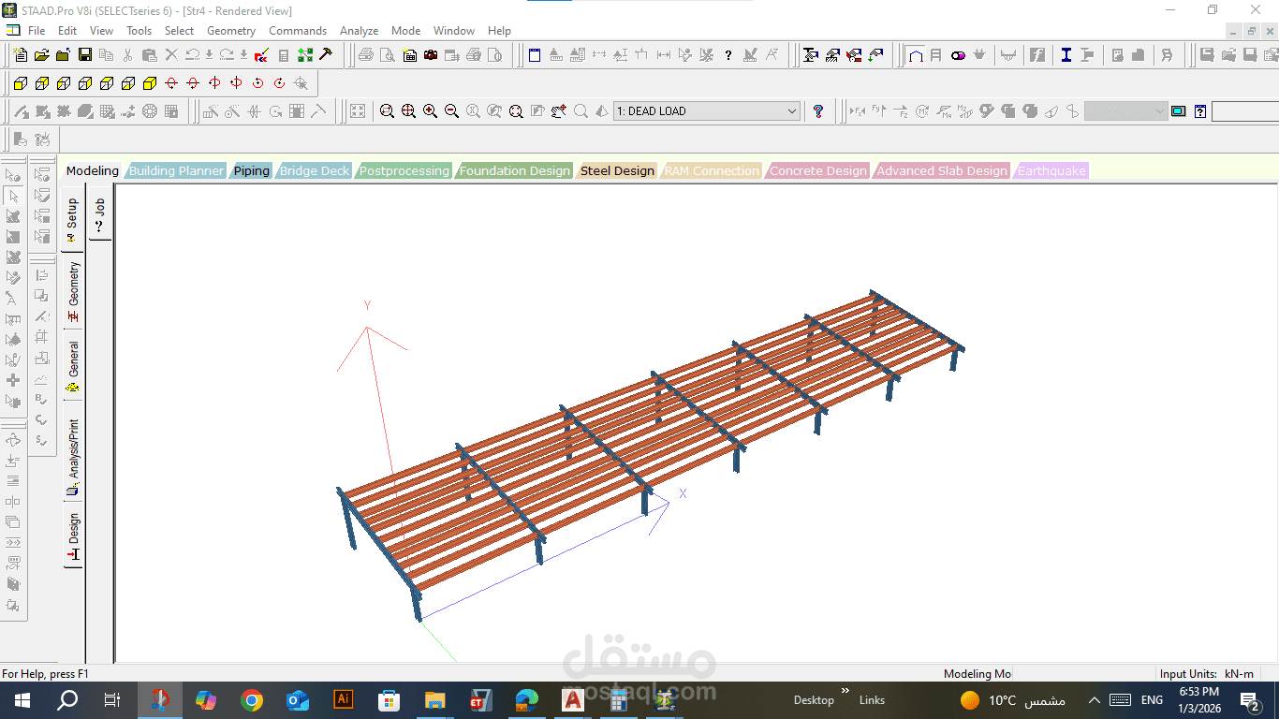
Task: Click the Zoom In magnifier icon
Action: [x=430, y=111]
